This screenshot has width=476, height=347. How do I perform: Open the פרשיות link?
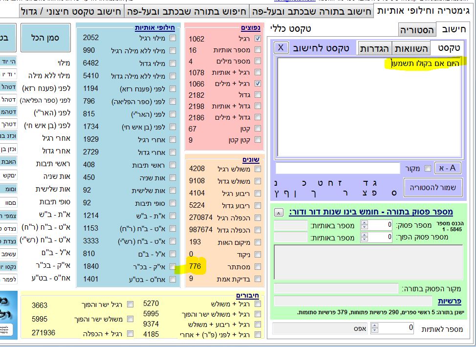(449, 301)
